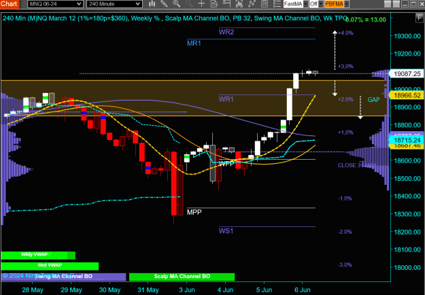This screenshot has height=295, width=425.
Task: Click the F button at chart corner
Action: 418,18
